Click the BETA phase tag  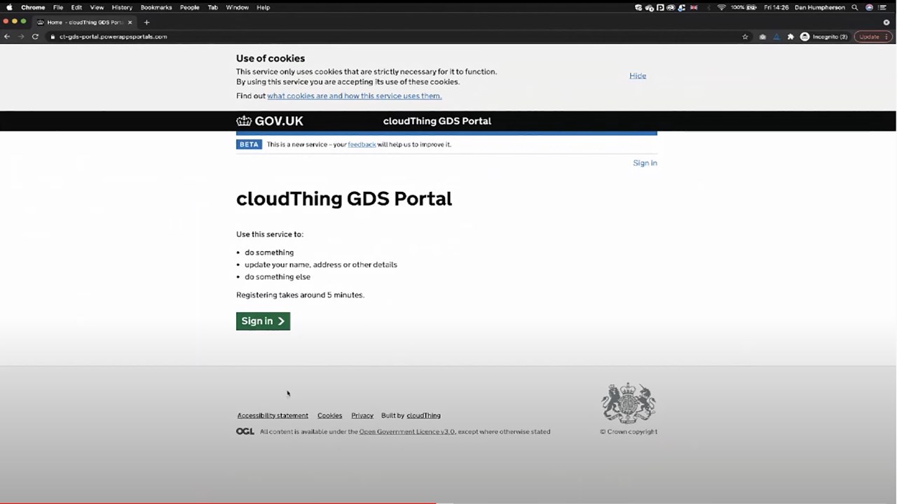(249, 144)
